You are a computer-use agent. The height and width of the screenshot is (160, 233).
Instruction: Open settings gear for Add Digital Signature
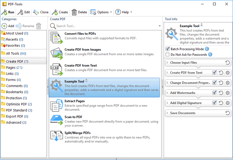228,103
